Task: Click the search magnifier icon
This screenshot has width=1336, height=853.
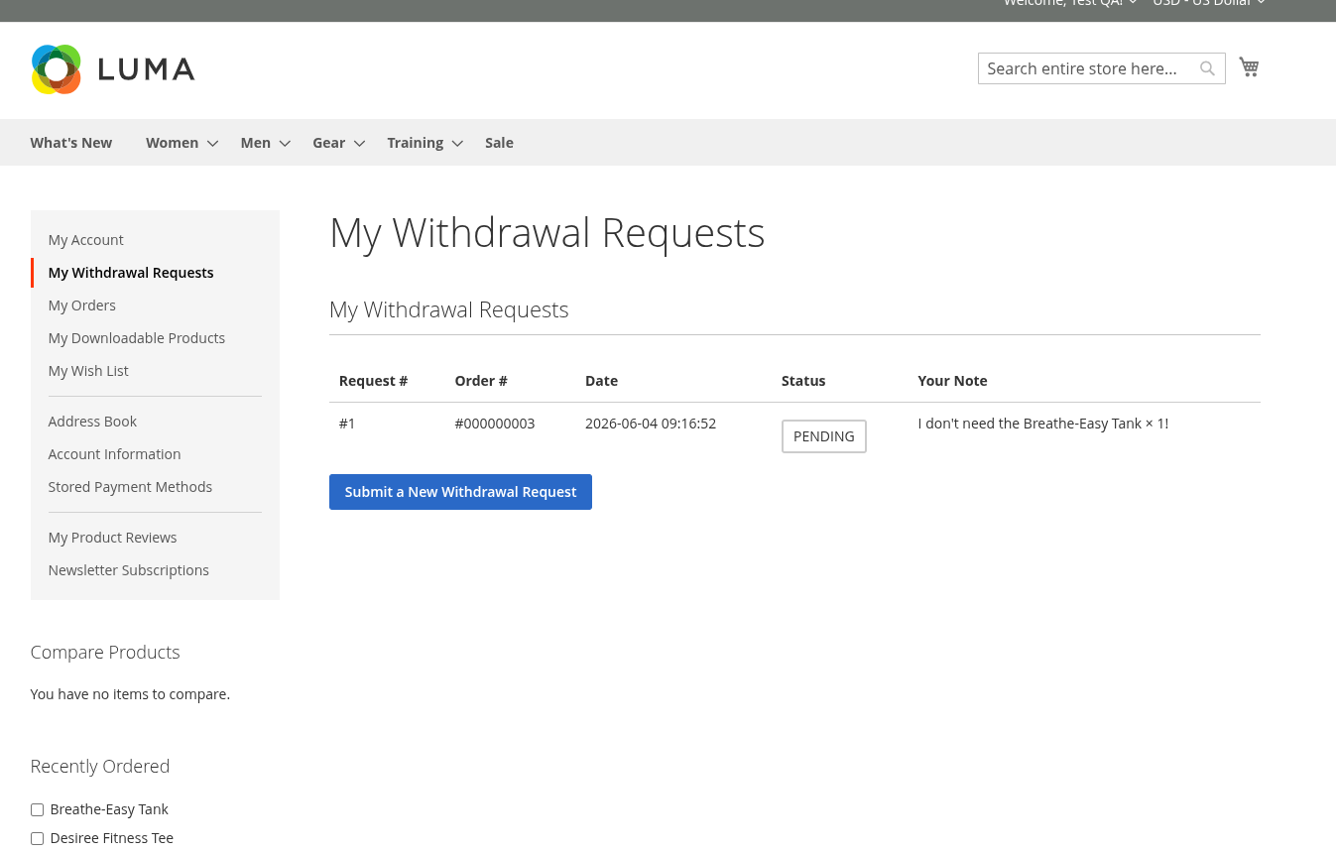Action: [1207, 68]
